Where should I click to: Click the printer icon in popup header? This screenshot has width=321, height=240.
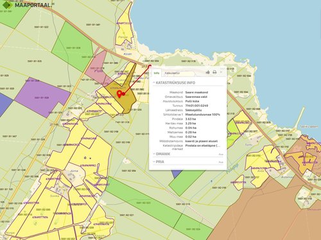[214, 72]
